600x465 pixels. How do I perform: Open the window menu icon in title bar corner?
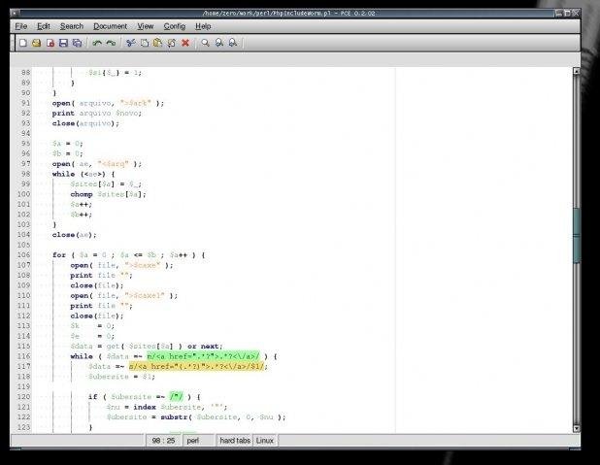(x=15, y=13)
